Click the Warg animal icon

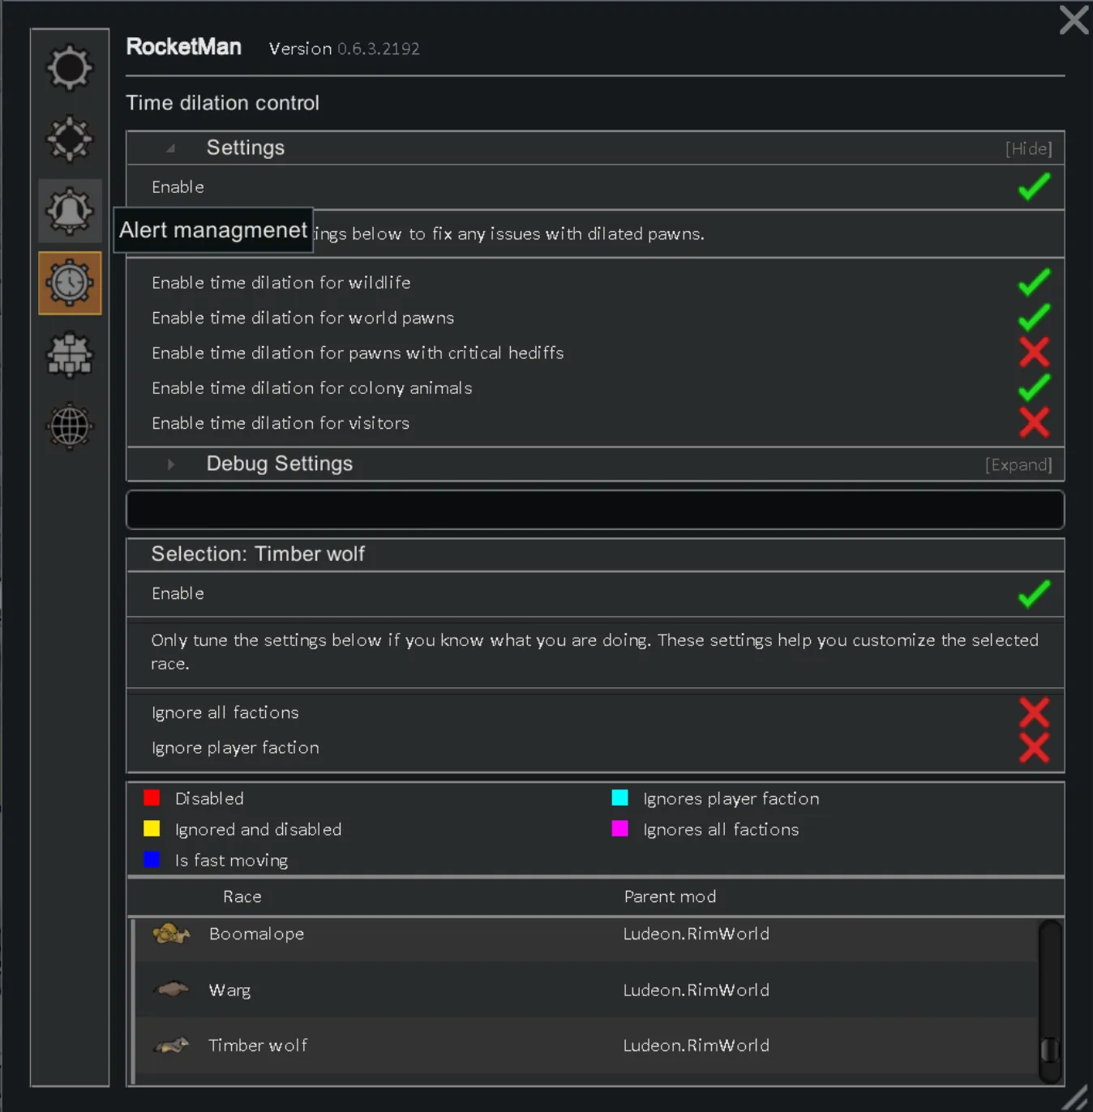coord(171,990)
